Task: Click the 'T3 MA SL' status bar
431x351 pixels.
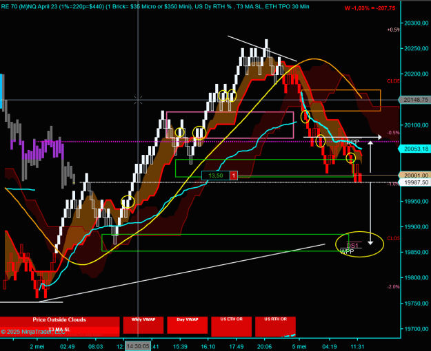Action: [x=59, y=330]
